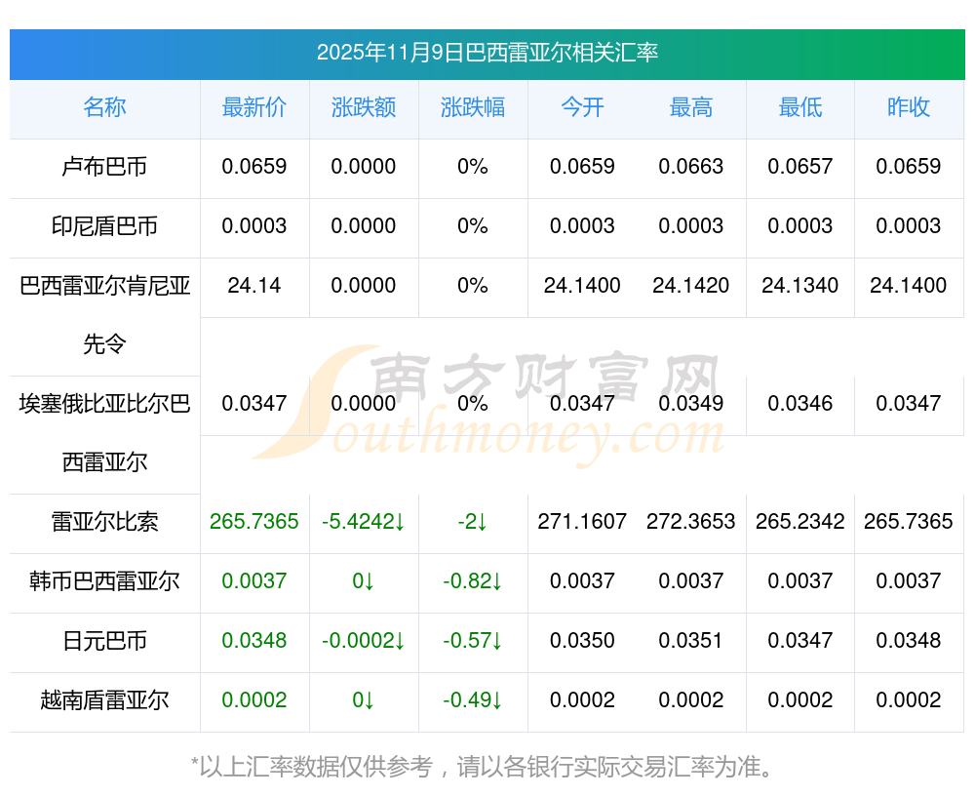Click the 名称 column header
The image size is (975, 797).
(104, 107)
